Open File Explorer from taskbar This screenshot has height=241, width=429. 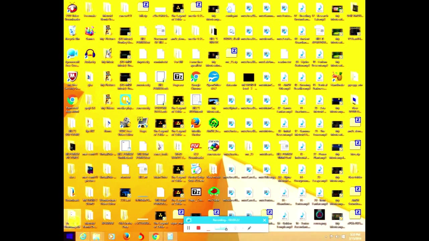[x=97, y=237]
